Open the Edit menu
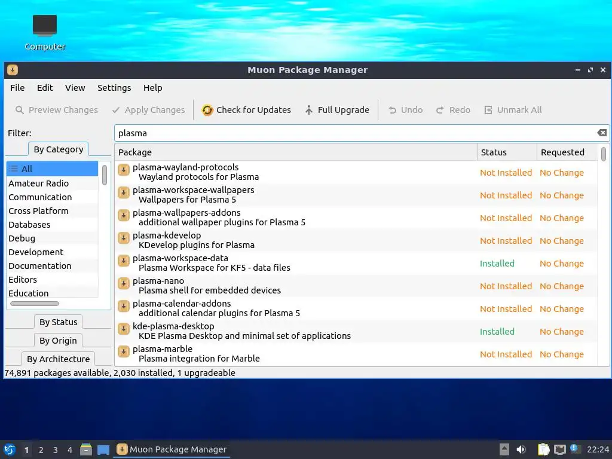Screen dimensions: 612x459 [45, 88]
